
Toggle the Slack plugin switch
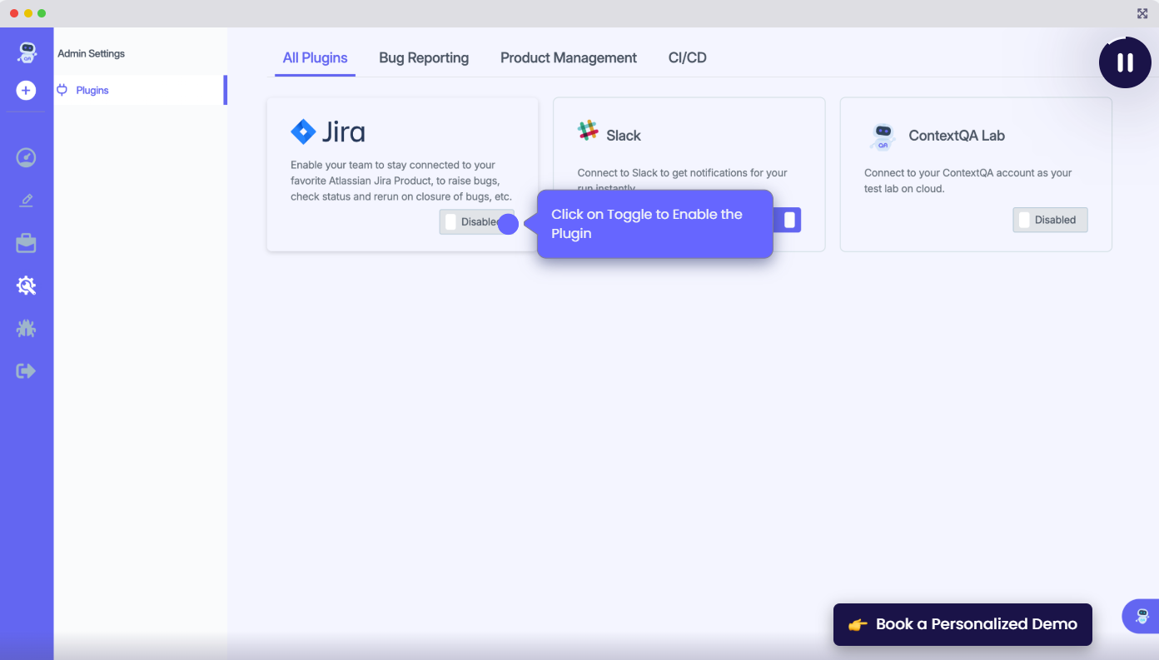click(x=788, y=220)
